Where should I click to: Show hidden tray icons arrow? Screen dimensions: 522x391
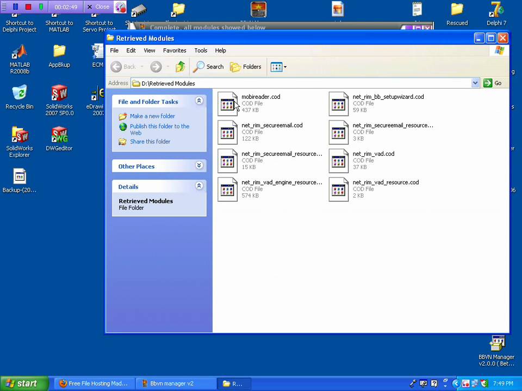coord(456,384)
